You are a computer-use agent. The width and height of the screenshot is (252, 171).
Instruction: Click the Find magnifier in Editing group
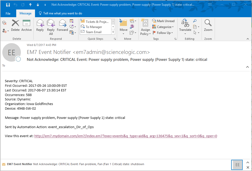(195, 21)
